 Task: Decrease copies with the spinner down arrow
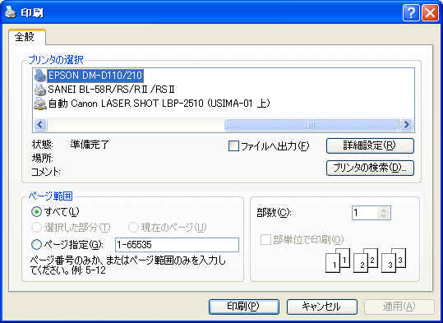[384, 216]
